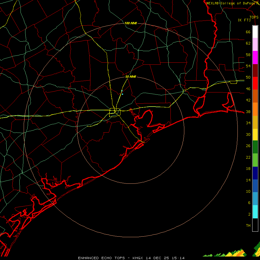The width and height of the screenshot is (260, 260).
Task: Click the 18 value on the scale
Action: tap(248, 169)
